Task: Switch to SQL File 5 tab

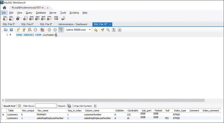Action: (9, 24)
